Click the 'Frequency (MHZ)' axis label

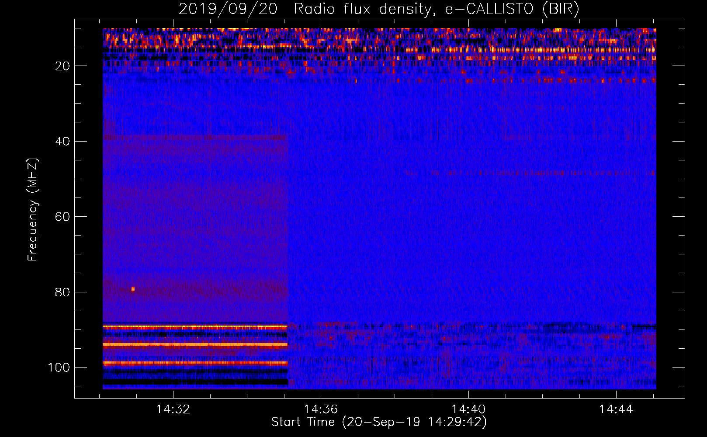click(33, 209)
